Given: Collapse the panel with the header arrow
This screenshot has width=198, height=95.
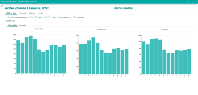Looking at the screenshot, I should tap(189, 2).
